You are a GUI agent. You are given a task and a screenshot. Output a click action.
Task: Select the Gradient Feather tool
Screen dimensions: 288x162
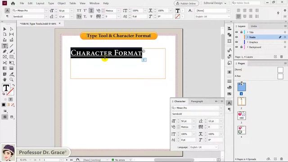(11, 68)
